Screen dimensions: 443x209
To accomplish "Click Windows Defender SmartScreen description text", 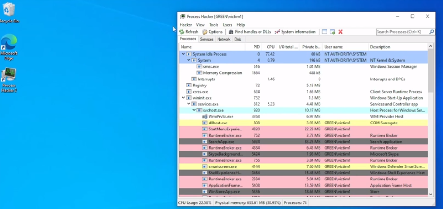I will 398,166.
